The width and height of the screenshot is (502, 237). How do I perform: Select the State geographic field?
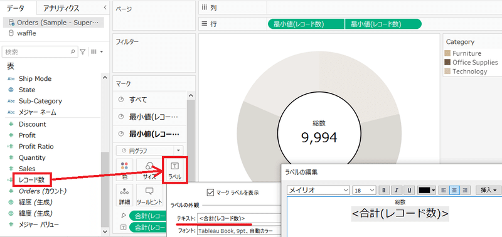[x=27, y=90]
